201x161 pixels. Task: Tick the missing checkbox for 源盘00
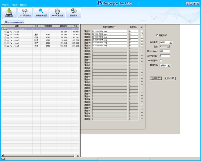142,31
